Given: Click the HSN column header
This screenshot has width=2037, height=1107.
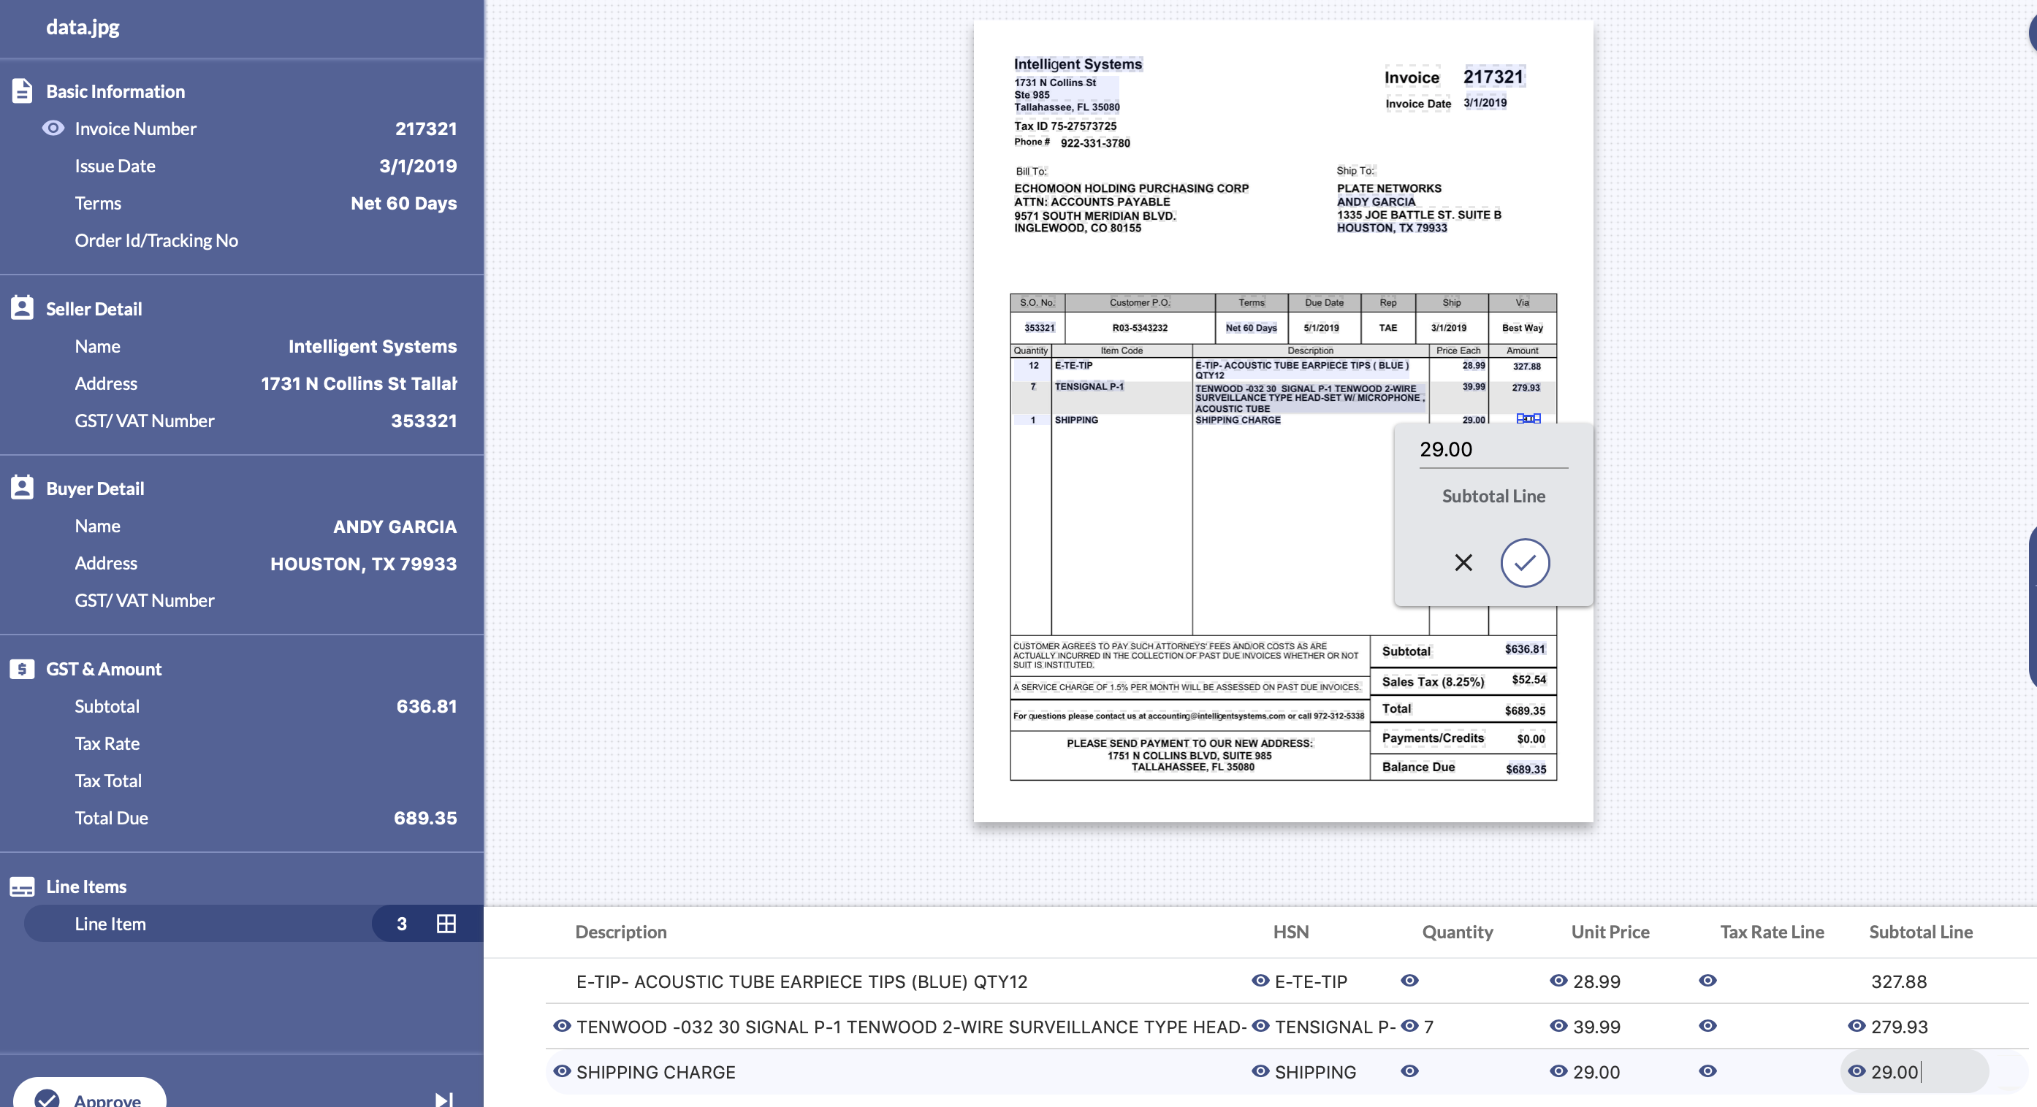Looking at the screenshot, I should click(x=1290, y=932).
